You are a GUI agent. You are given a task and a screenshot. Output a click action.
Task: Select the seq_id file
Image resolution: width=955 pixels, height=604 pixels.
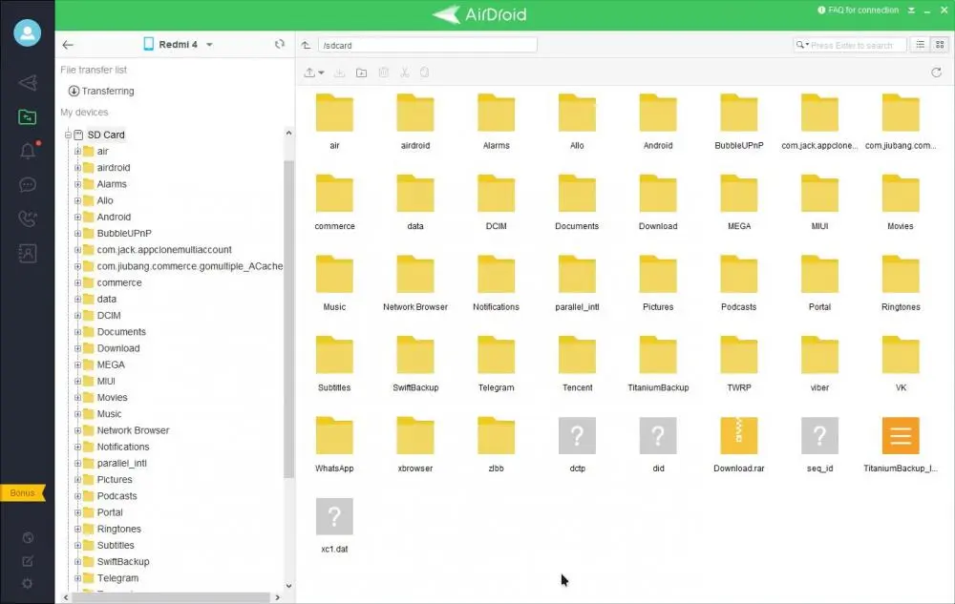click(x=819, y=435)
